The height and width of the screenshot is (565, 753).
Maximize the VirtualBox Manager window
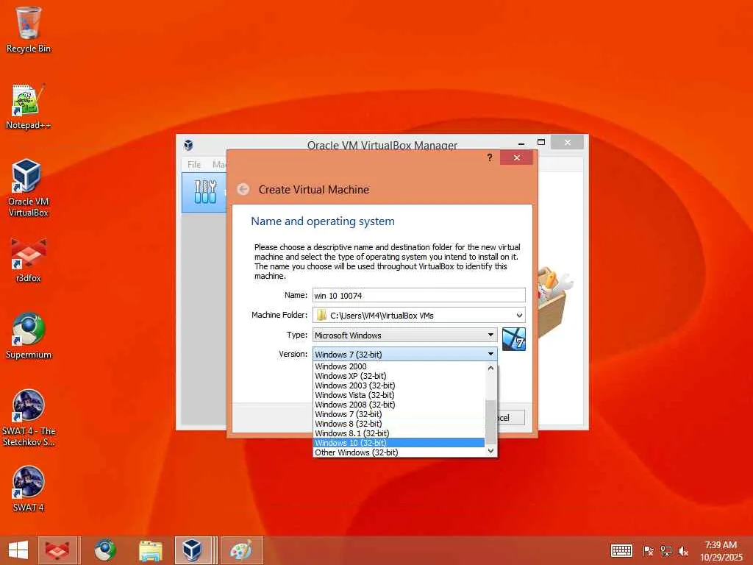click(541, 142)
